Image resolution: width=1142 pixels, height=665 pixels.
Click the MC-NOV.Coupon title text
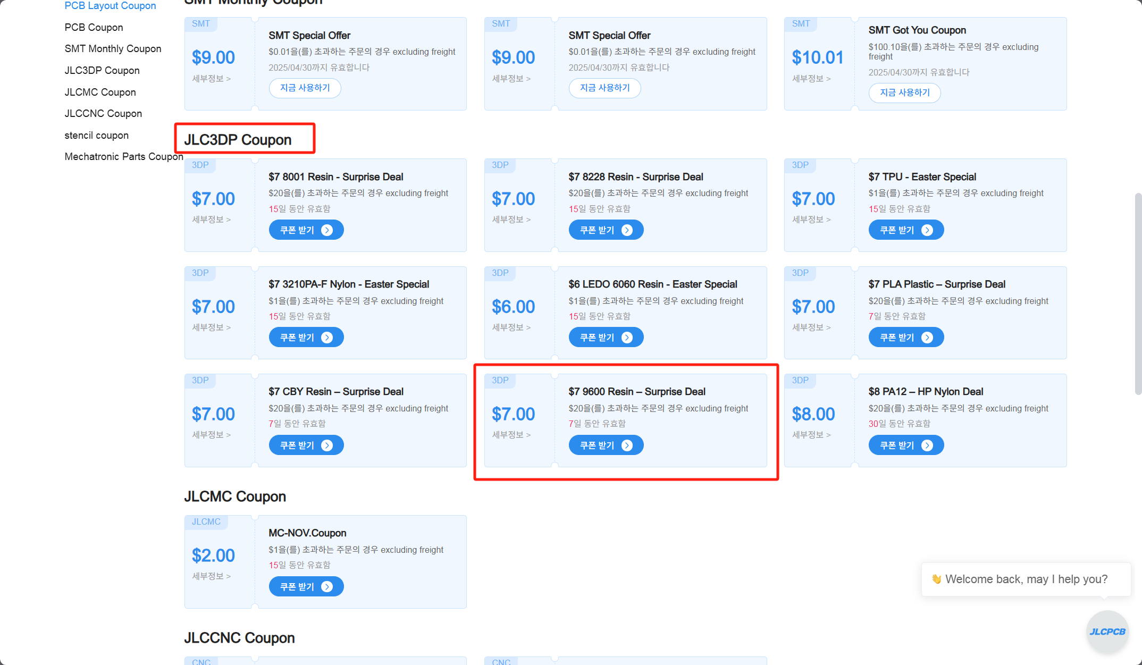[x=307, y=533]
